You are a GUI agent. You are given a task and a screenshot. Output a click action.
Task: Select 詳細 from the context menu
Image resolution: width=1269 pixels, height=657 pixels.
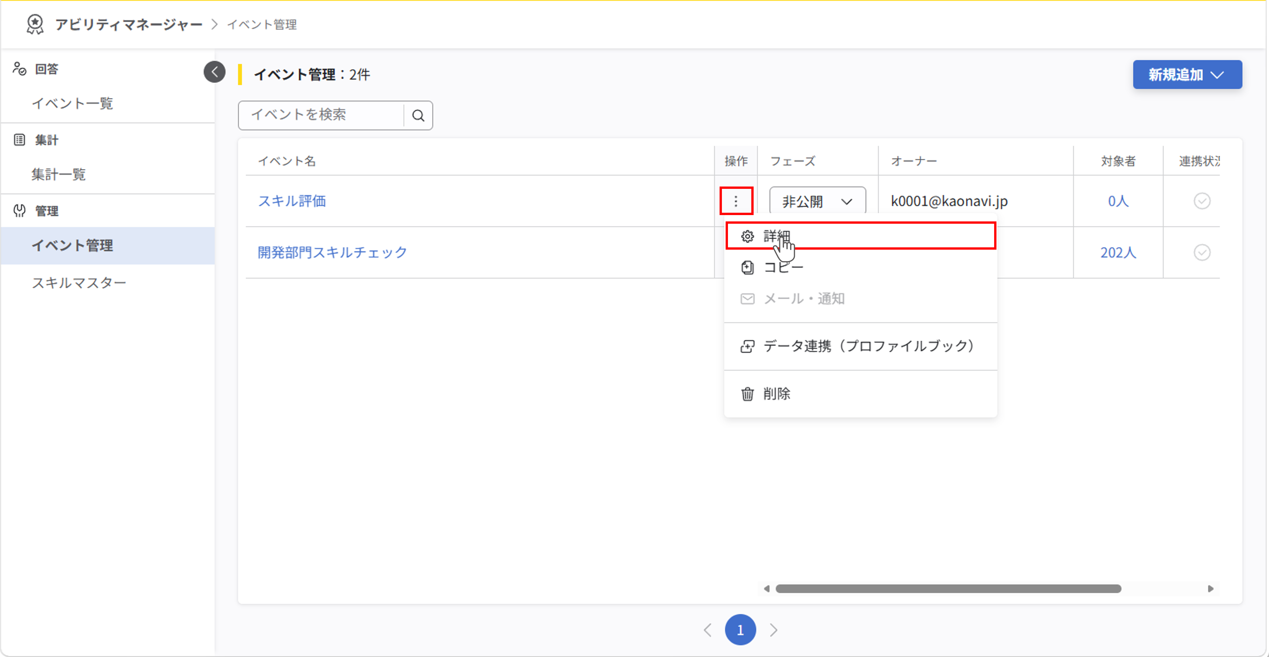860,236
